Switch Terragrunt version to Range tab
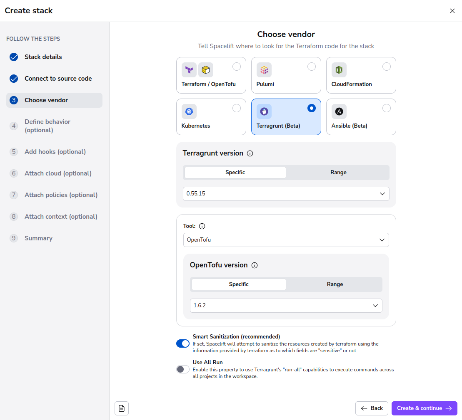The width and height of the screenshot is (462, 420). pos(338,172)
